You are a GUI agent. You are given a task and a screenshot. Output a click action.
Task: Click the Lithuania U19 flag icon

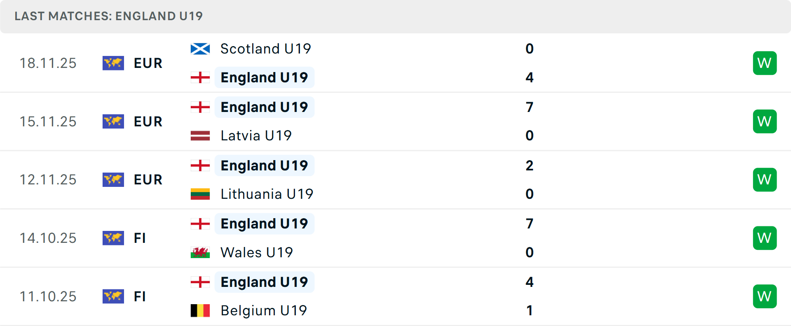(200, 194)
